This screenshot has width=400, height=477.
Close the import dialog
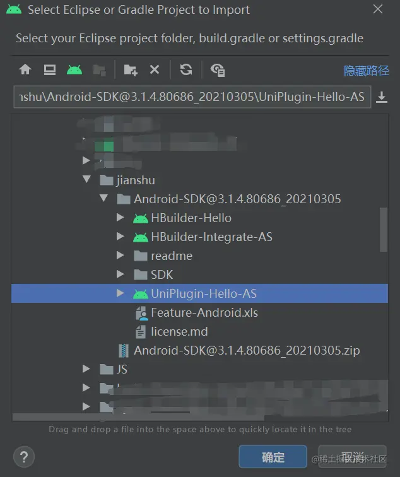click(378, 9)
